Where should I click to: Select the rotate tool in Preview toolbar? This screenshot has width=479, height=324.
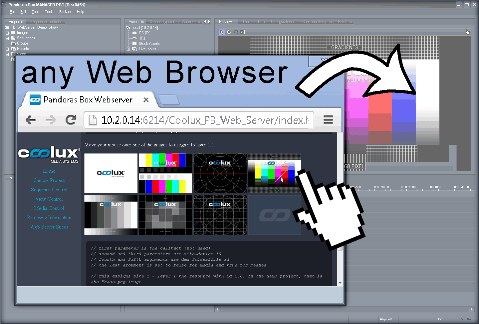pos(236,32)
